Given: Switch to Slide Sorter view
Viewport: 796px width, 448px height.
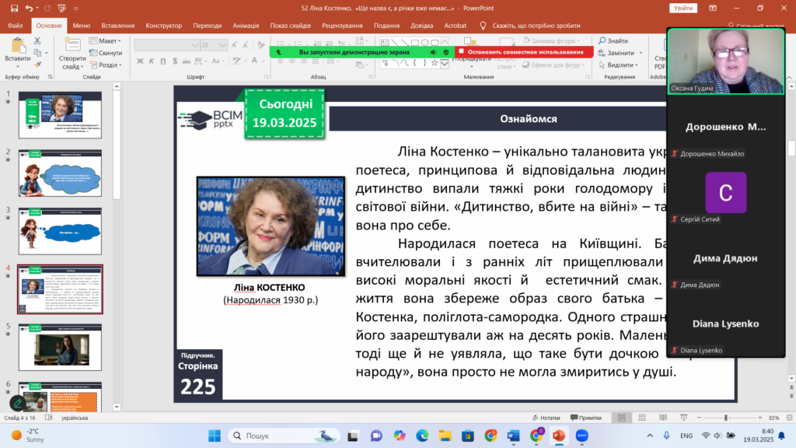Looking at the screenshot, I should (642, 418).
